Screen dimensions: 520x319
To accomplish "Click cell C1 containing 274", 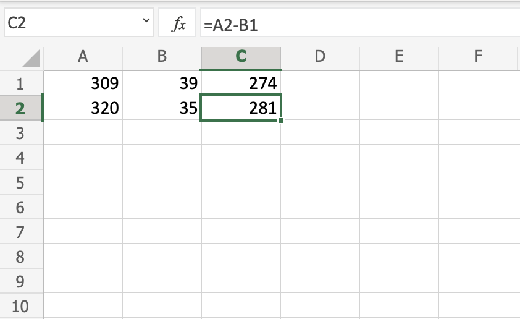I will coord(241,83).
